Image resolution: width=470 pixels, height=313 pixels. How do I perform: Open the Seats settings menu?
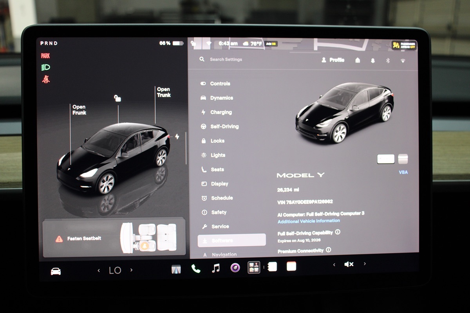click(x=213, y=169)
